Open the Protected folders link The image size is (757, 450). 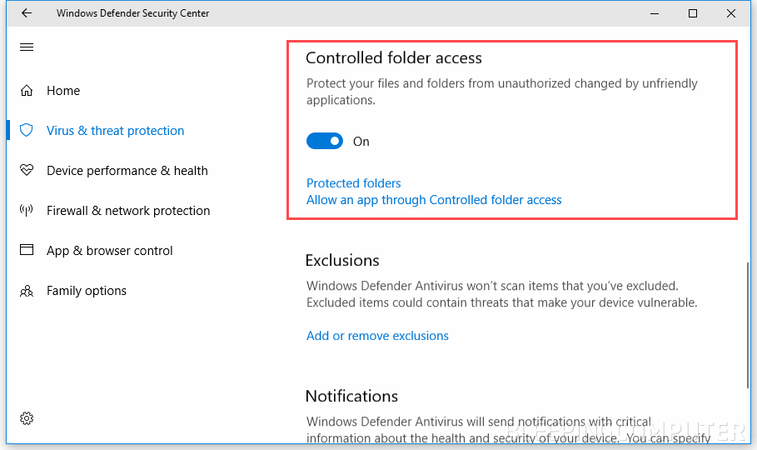(353, 183)
